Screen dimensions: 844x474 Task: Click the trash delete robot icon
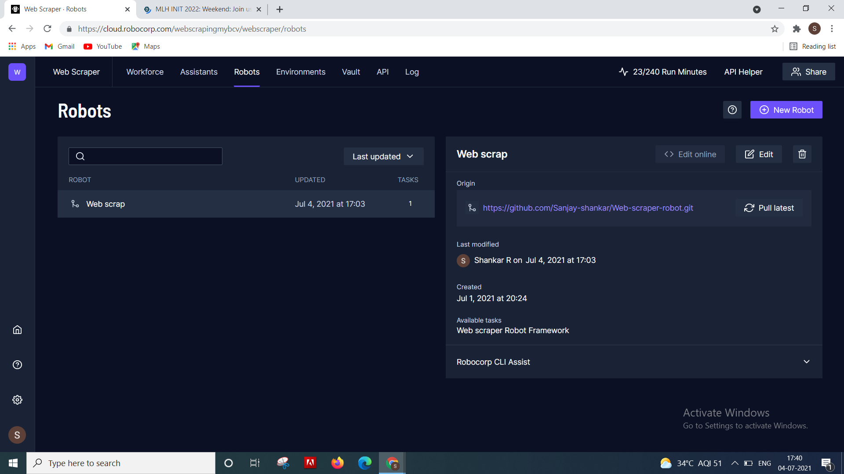click(x=802, y=154)
